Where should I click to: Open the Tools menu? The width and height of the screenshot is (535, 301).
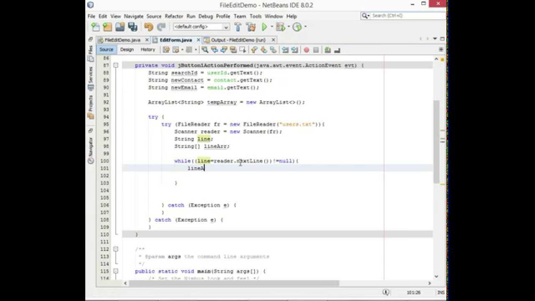coord(255,16)
